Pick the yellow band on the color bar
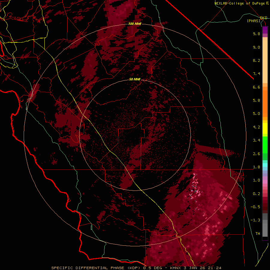Viewport: 270px width, 270px height. pyautogui.click(x=265, y=128)
